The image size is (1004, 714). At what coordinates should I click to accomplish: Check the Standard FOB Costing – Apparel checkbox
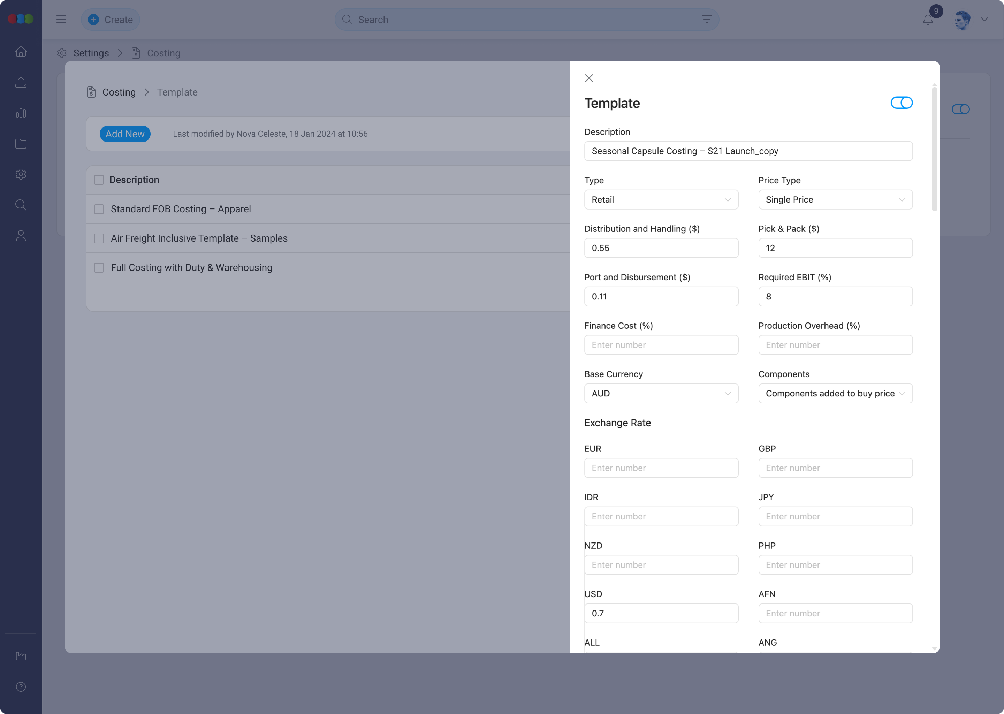[98, 209]
